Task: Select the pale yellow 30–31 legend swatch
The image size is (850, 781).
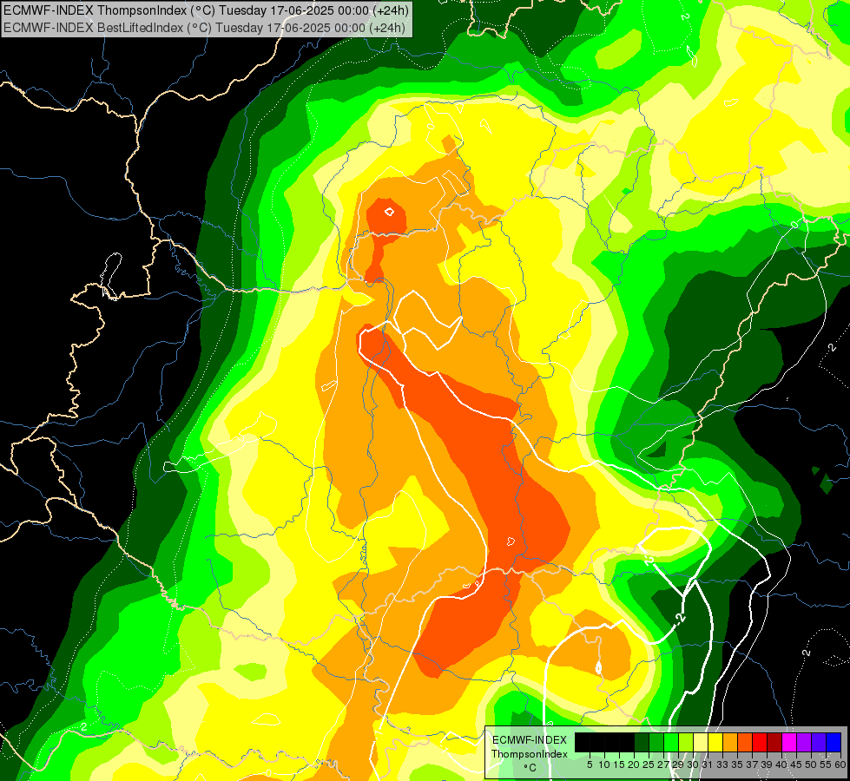Action: point(701,742)
